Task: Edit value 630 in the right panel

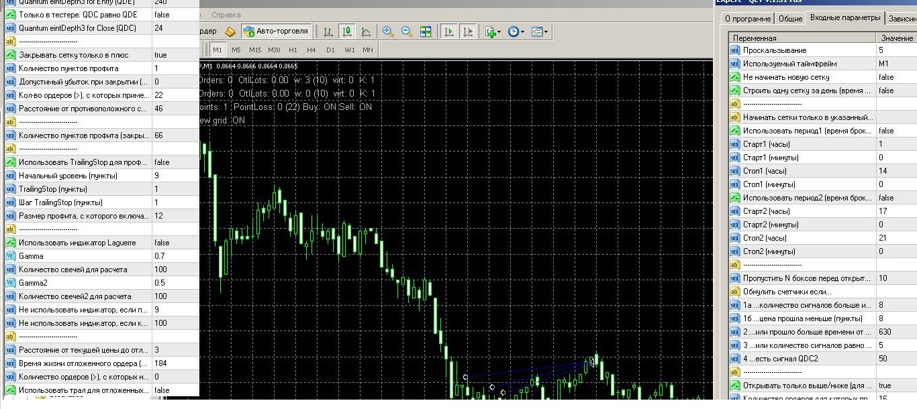Action: point(896,332)
